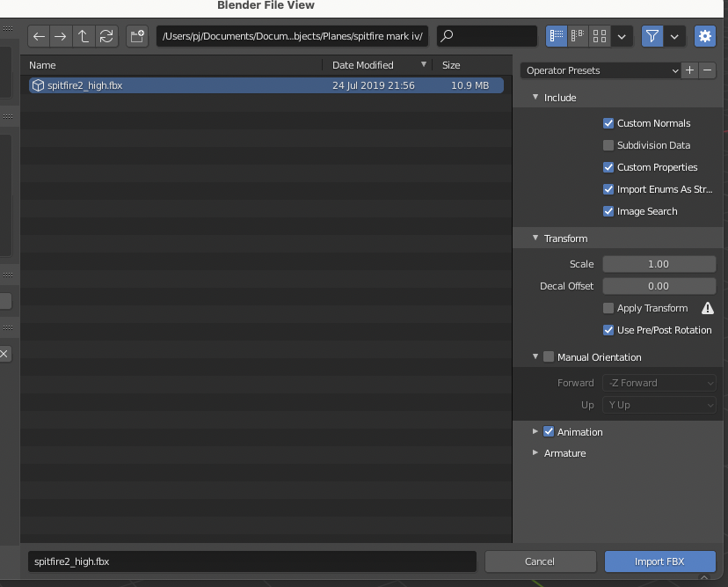Click the 10.9 MB size cell
Image resolution: width=728 pixels, height=587 pixels.
470,85
